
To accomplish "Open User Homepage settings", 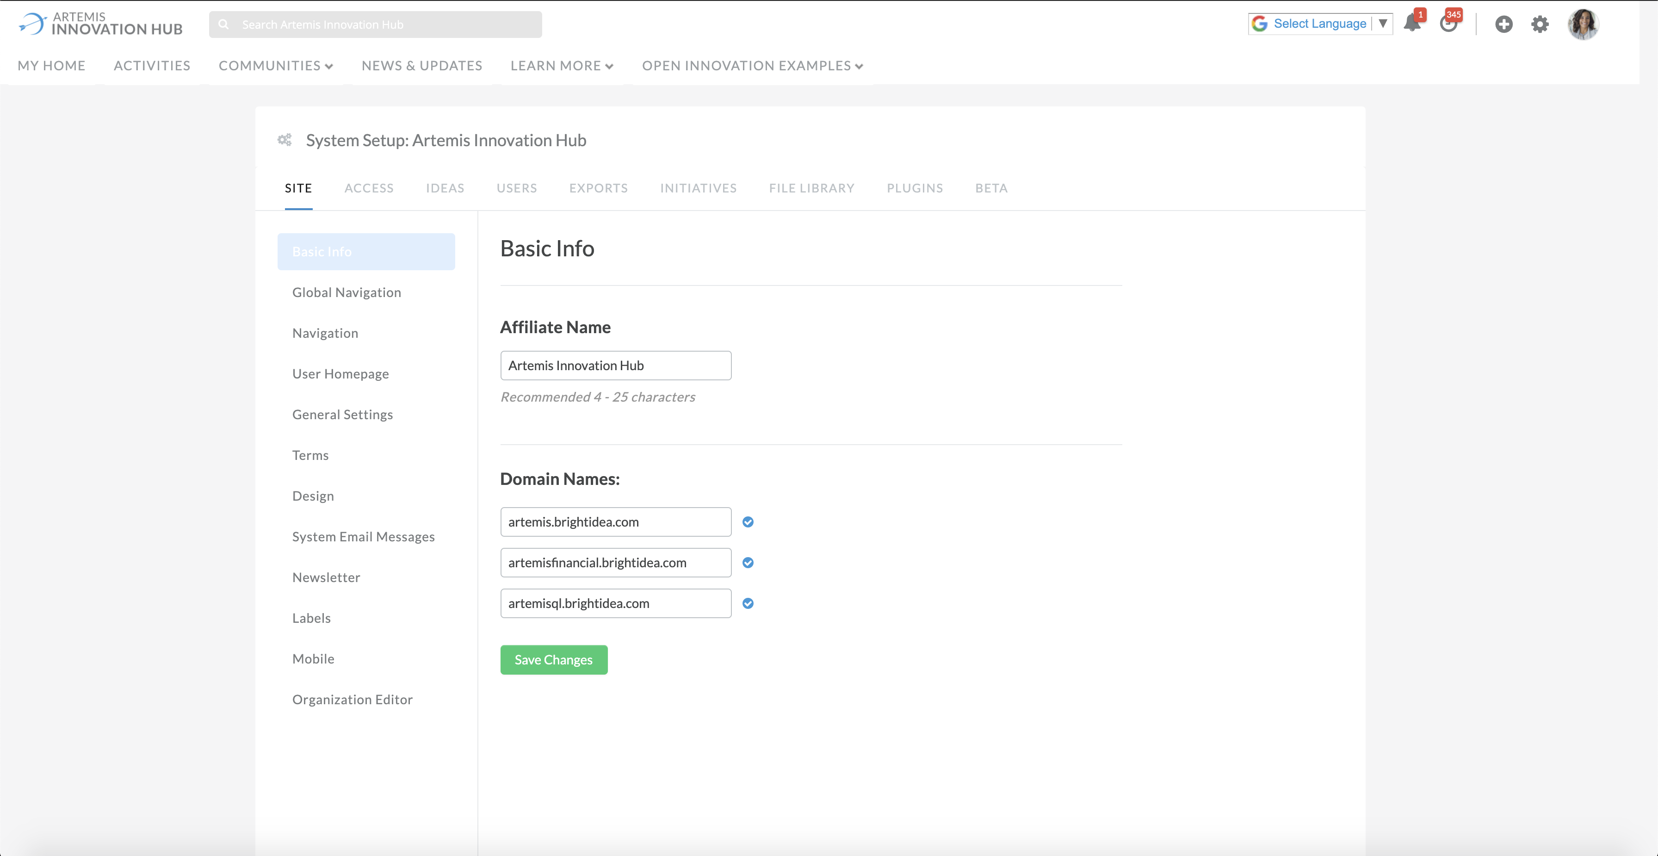I will coord(340,374).
